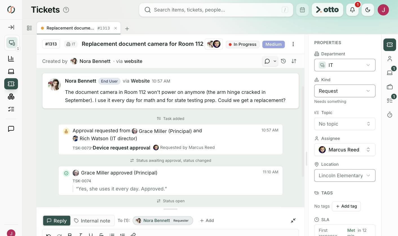Toggle dark mode moon icon
398x236 pixels.
[368, 10]
